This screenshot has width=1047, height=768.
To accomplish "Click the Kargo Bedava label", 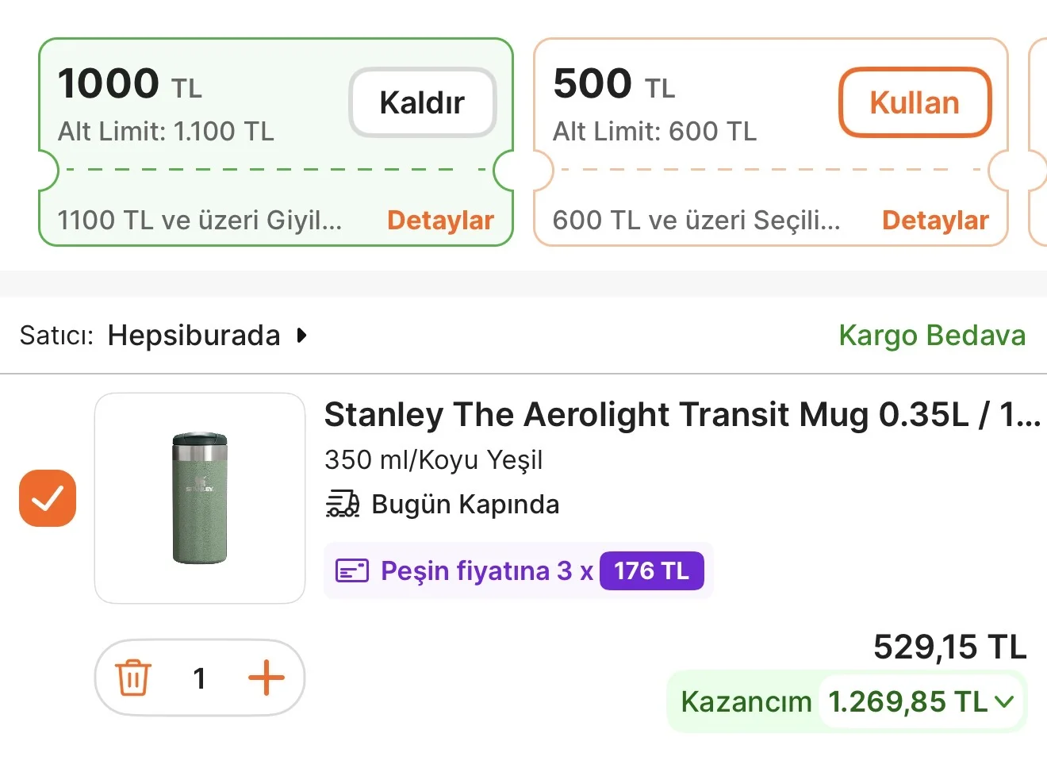I will (931, 336).
